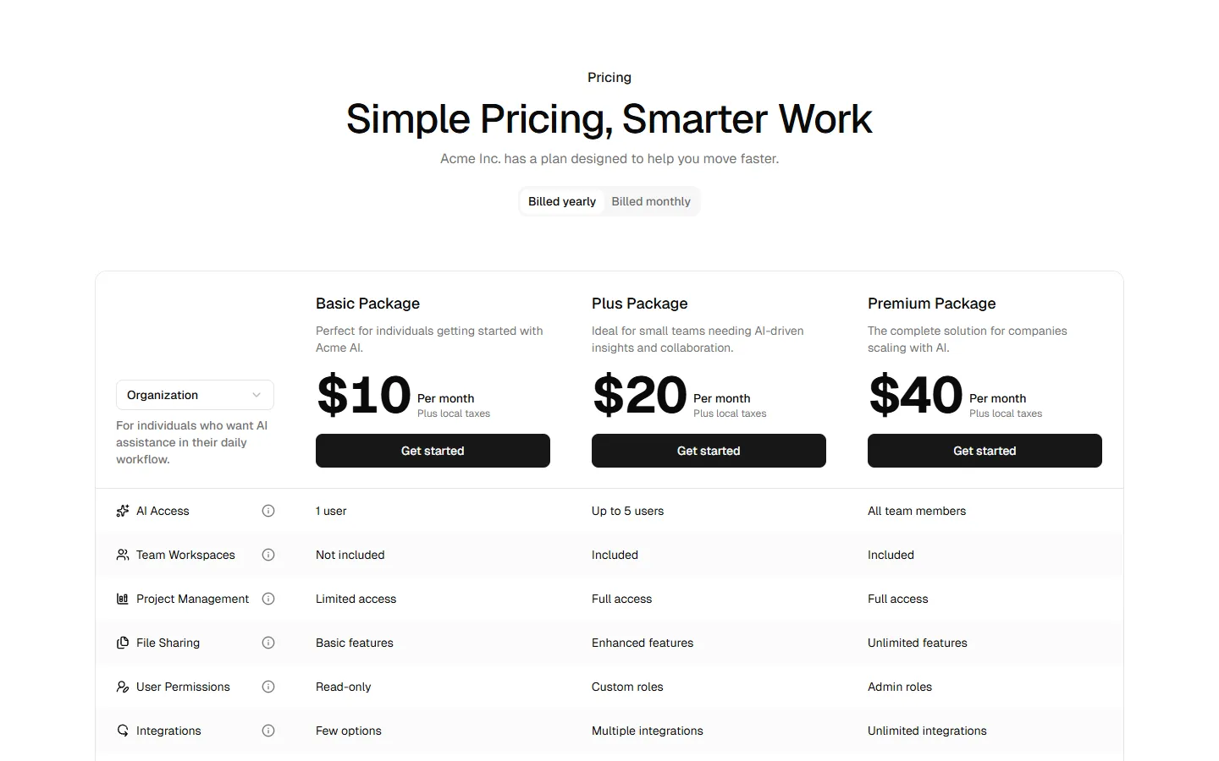Select the Billed yearly option
1219x761 pixels.
click(561, 201)
